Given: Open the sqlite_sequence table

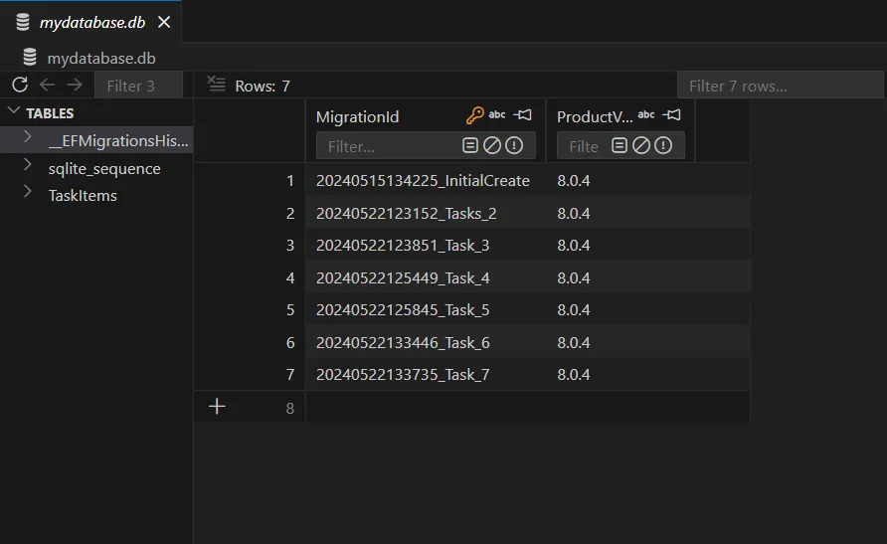Looking at the screenshot, I should (x=104, y=168).
